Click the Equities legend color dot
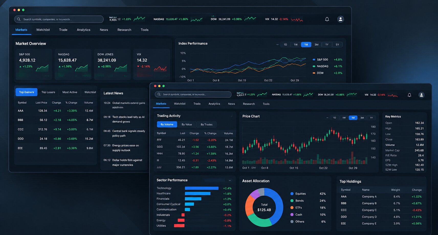 [292, 194]
